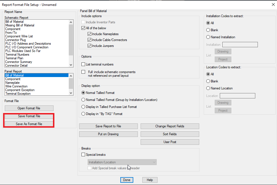Open the Sort Fields settings
Image resolution: width=277 pixels, height=185 pixels.
(170, 134)
